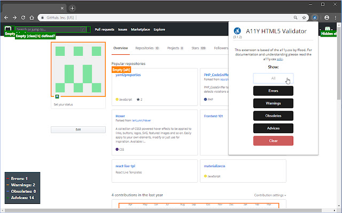Click Set your status

click(x=63, y=104)
